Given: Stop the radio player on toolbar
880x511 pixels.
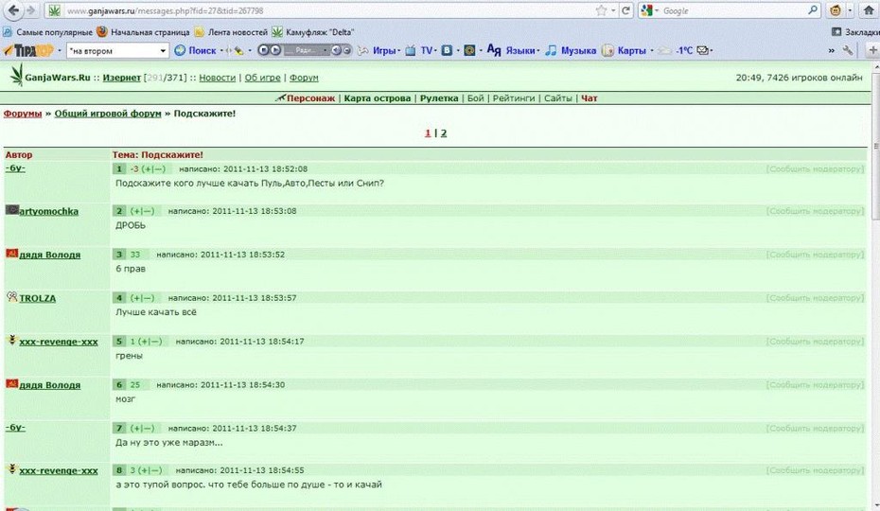Looking at the screenshot, I should tap(263, 50).
